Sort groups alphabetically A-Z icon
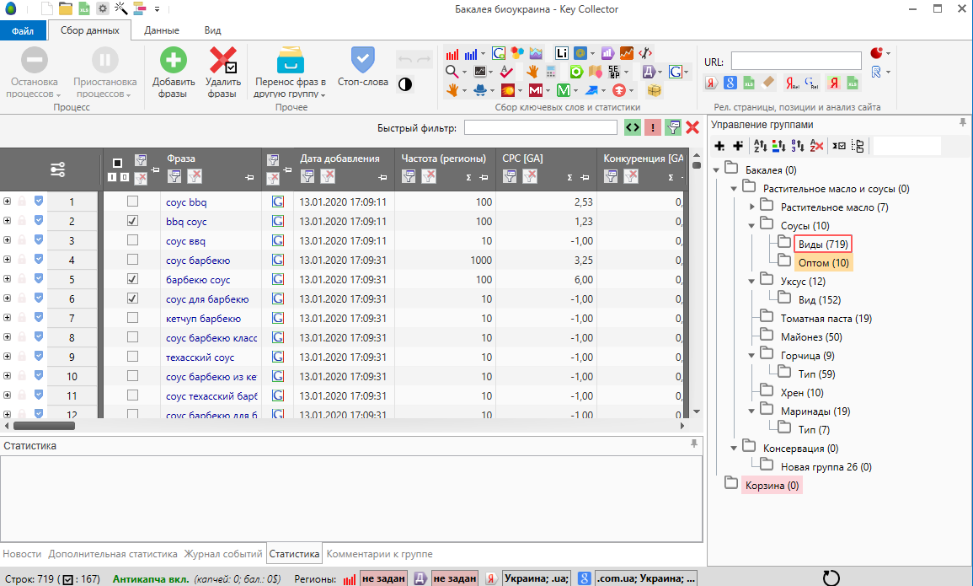 tap(760, 146)
